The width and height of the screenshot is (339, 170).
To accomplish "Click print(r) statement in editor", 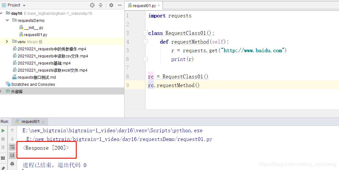I will point(182,59).
